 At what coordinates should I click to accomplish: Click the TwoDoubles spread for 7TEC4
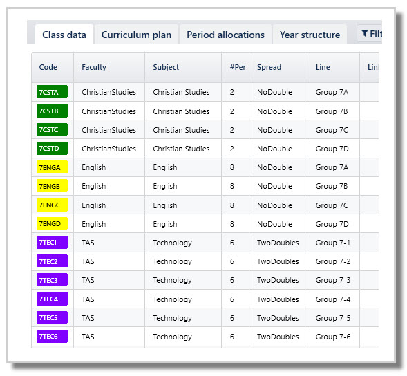tap(278, 299)
